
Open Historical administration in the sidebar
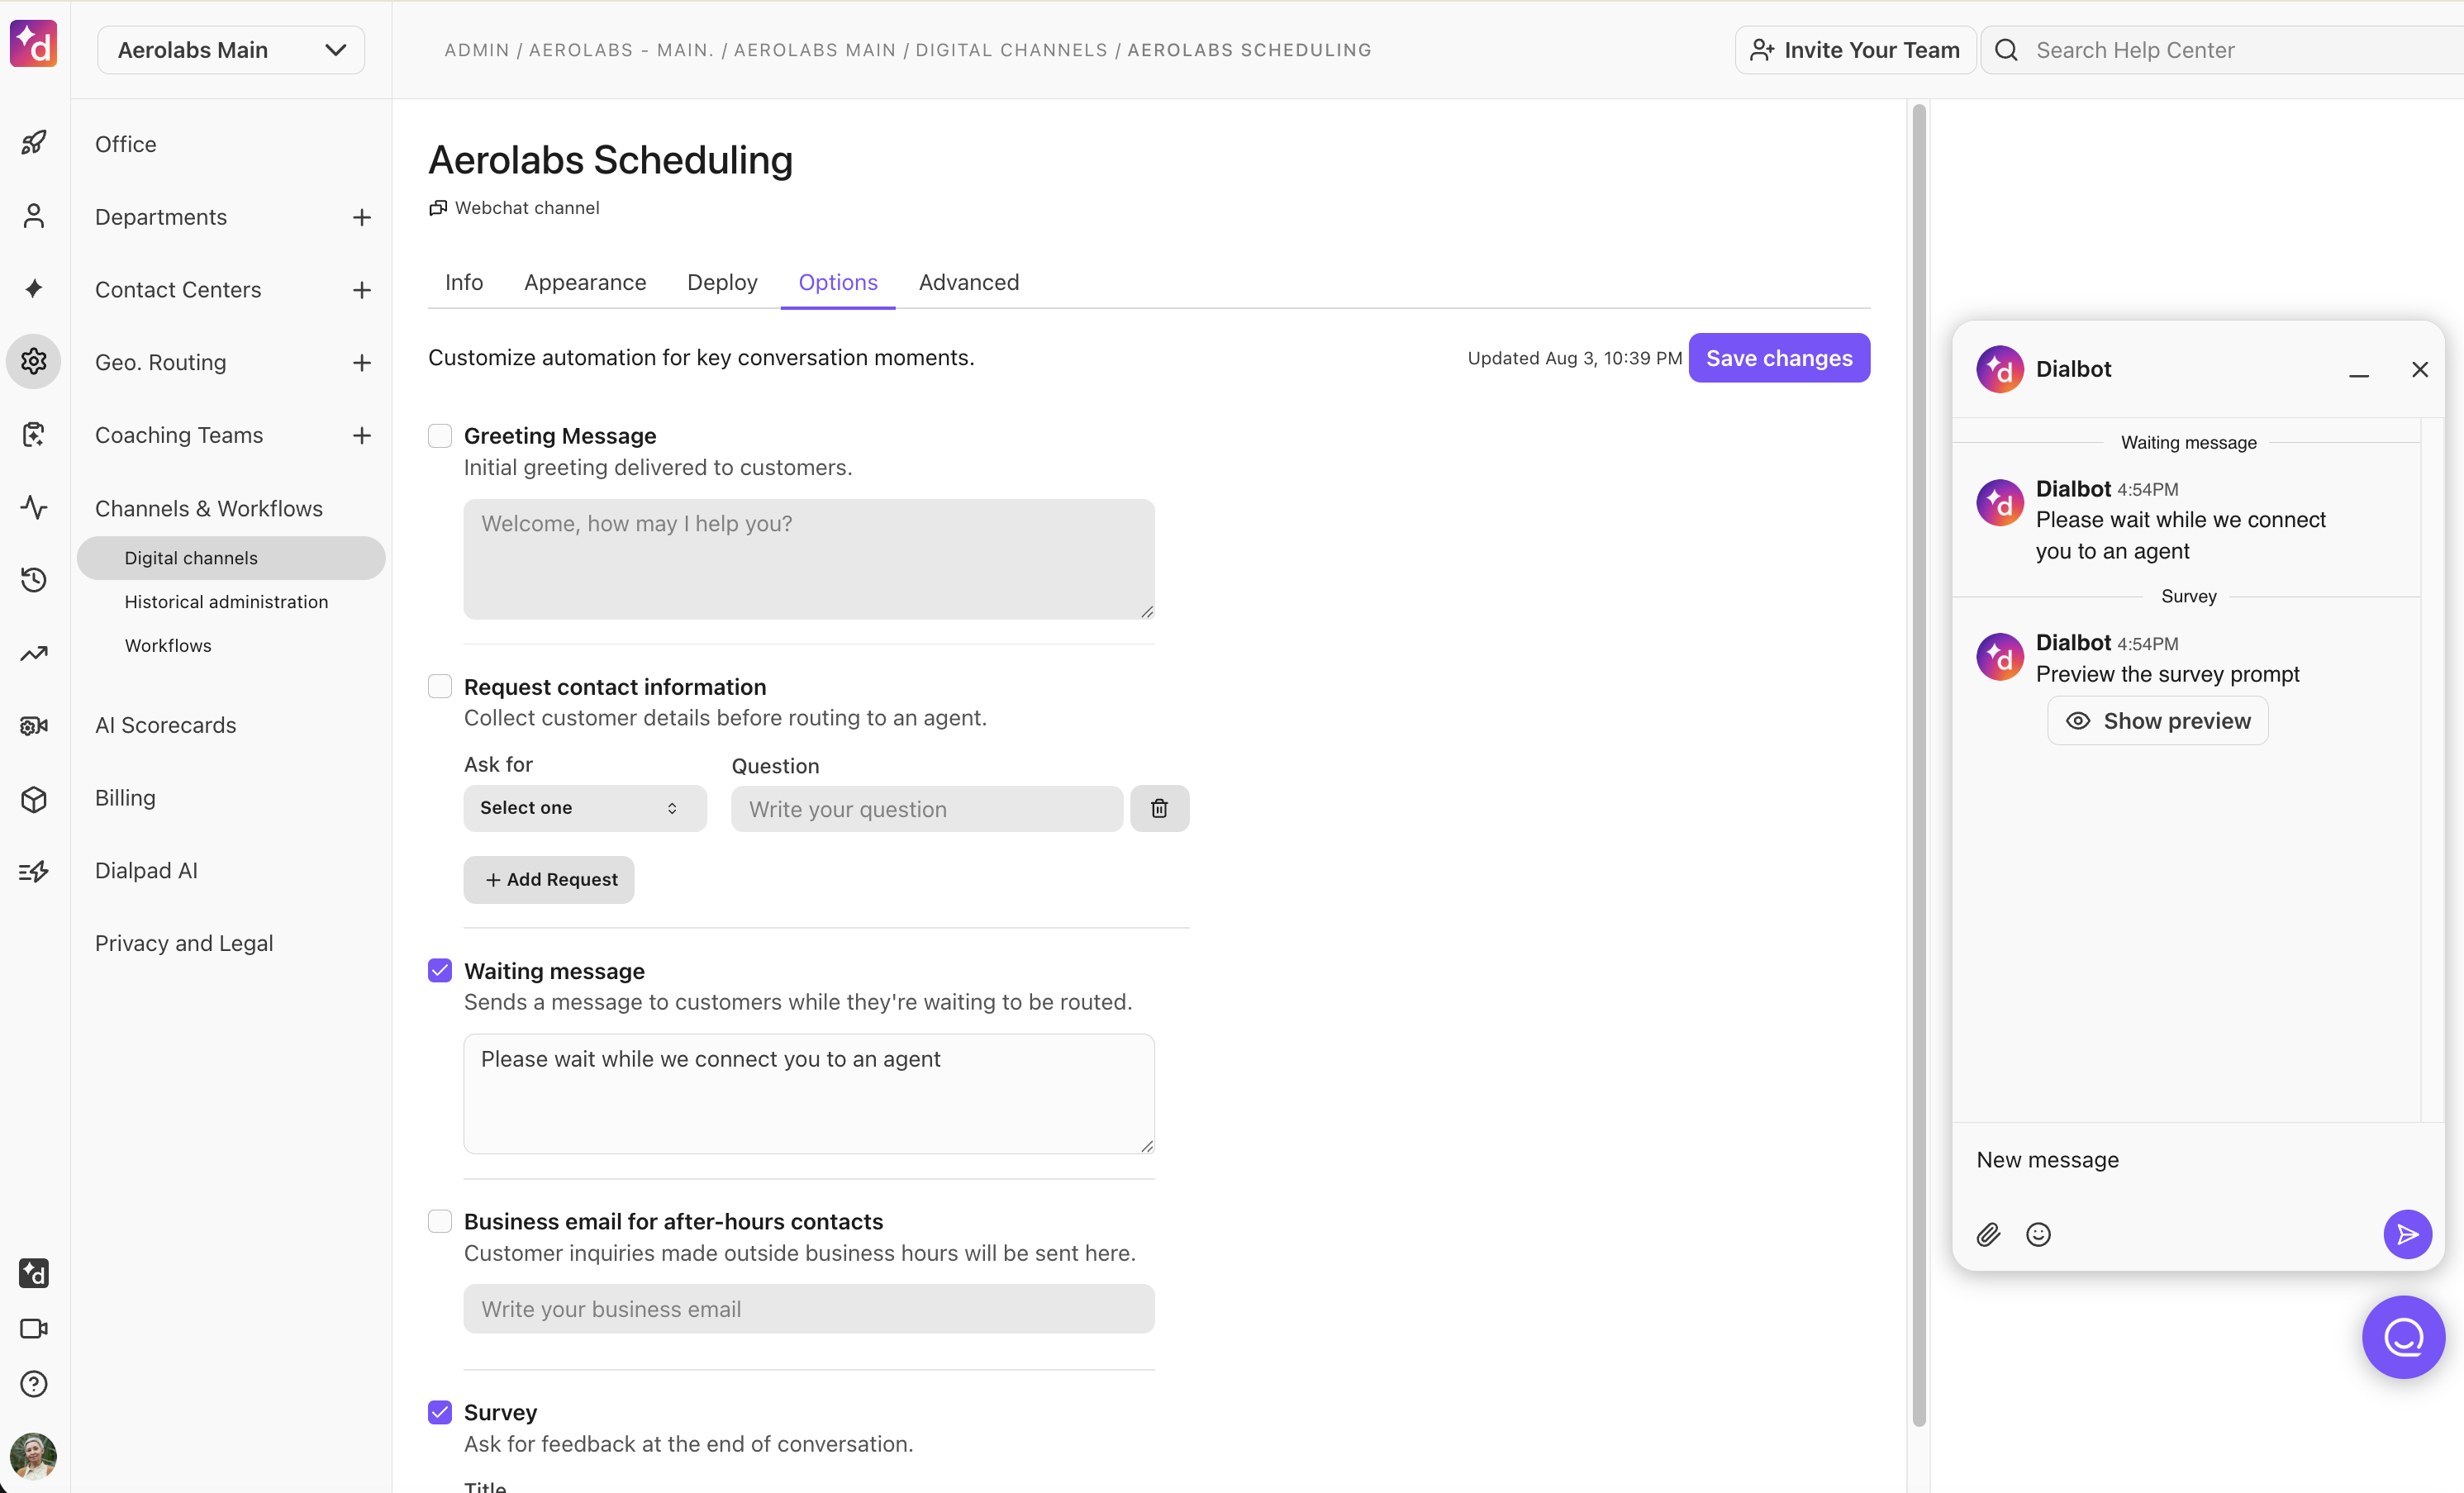click(x=227, y=601)
